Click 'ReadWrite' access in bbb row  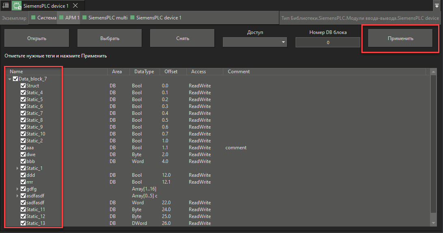click(200, 161)
